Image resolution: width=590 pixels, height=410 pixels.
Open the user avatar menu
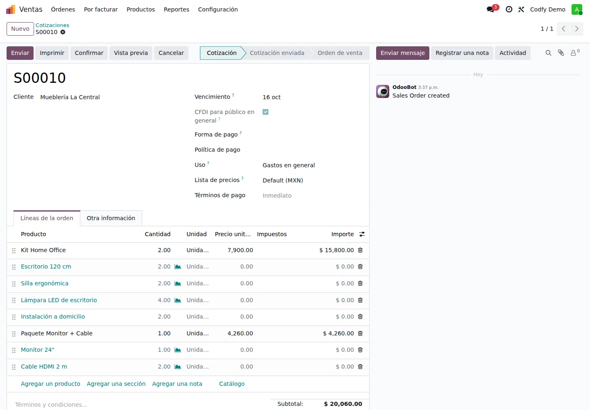577,9
